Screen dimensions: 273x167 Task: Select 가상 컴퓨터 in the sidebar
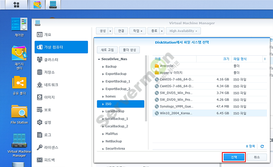[61, 47]
